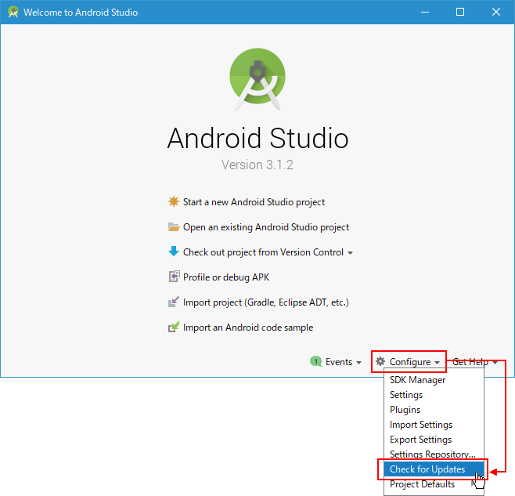Open an existing Android Studio project

point(266,227)
